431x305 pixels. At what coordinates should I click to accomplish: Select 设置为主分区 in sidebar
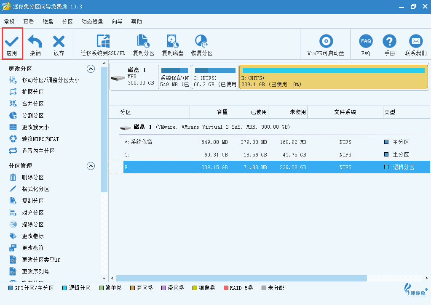pos(32,151)
